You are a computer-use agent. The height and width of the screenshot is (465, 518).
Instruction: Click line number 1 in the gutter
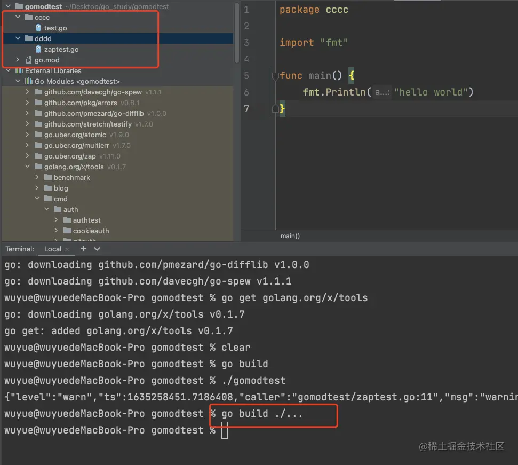point(246,10)
